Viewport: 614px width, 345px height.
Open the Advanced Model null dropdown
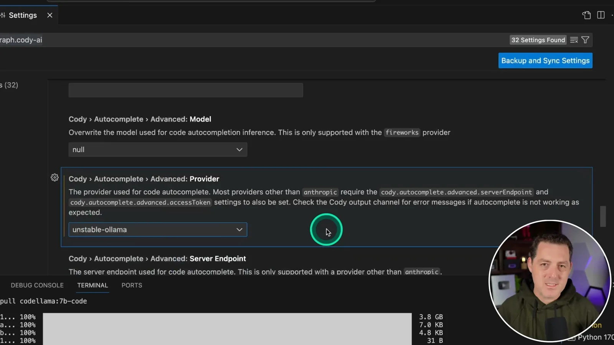click(158, 149)
